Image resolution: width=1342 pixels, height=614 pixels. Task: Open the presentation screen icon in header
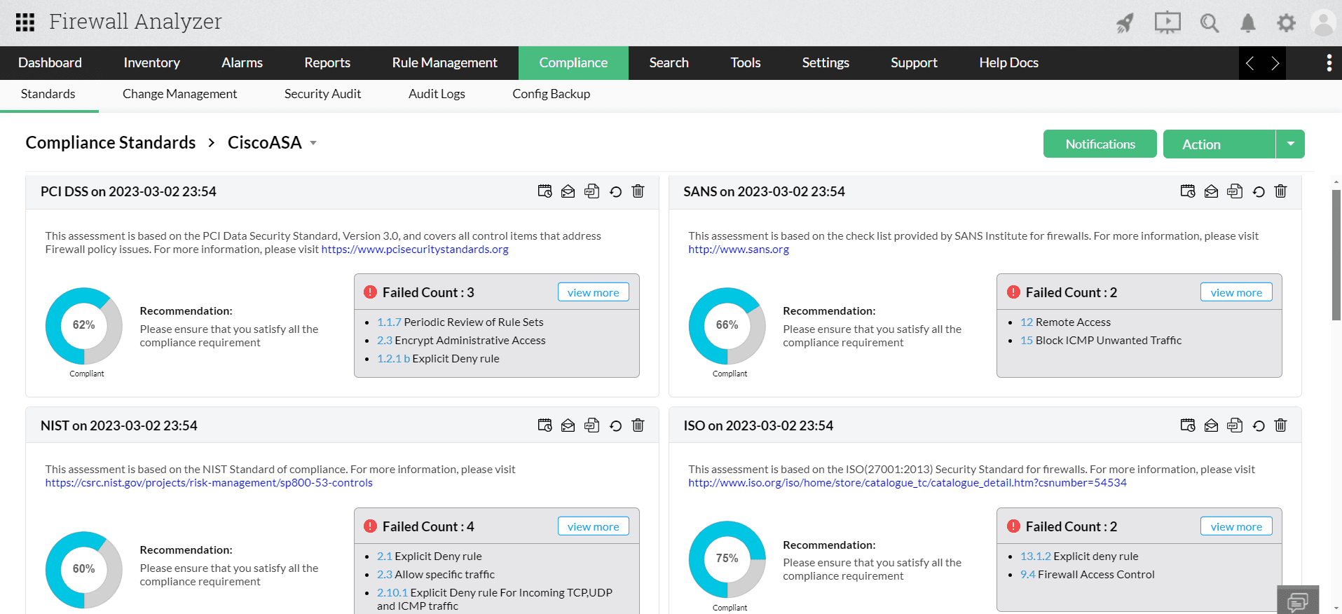coord(1168,22)
